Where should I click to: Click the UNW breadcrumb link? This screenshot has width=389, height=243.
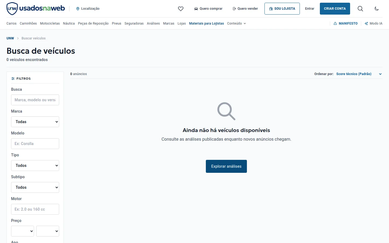10,38
